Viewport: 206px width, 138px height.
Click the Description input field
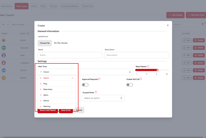tap(136, 55)
